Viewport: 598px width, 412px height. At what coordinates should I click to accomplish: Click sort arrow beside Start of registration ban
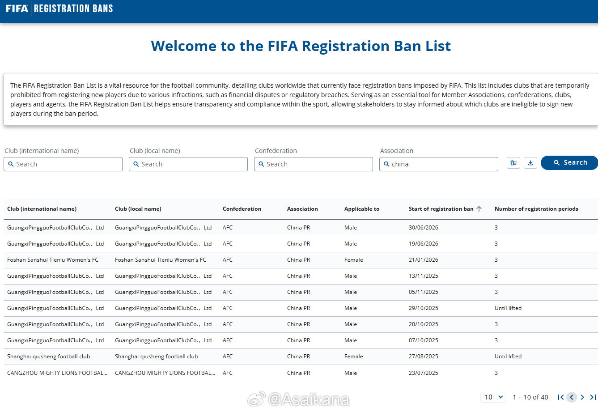[x=479, y=209]
